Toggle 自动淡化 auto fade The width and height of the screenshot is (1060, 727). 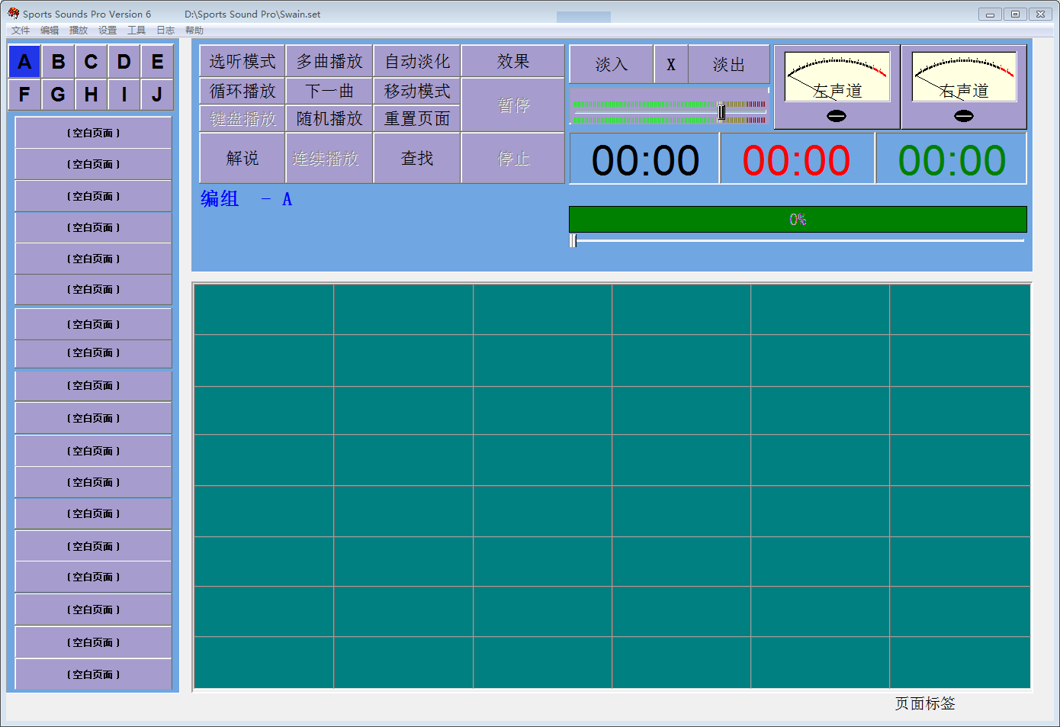coord(417,61)
